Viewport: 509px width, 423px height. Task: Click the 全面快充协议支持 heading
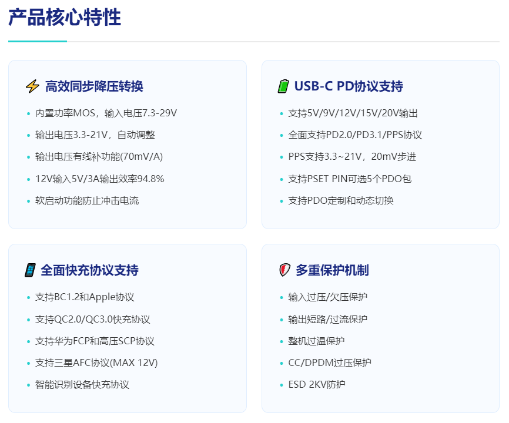click(89, 270)
